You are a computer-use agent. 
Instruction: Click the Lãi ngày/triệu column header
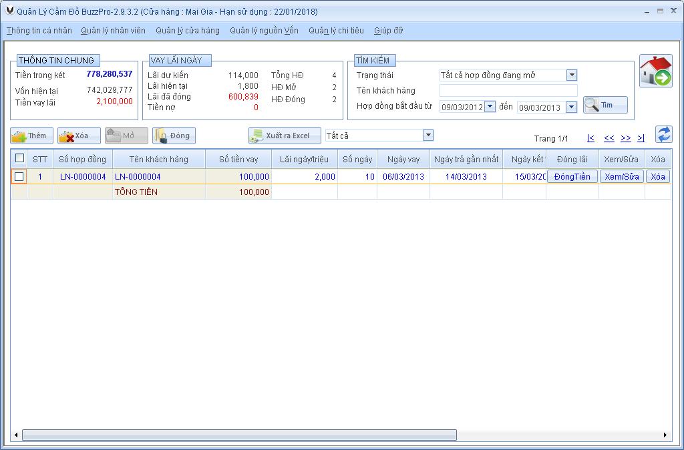coord(304,159)
